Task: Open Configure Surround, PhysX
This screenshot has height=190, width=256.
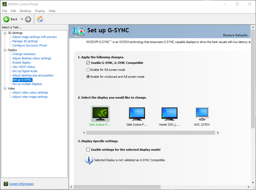Action: [30, 45]
